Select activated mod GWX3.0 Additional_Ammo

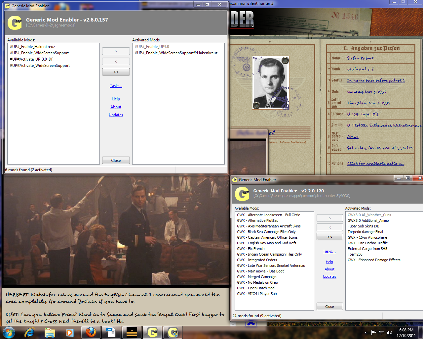pos(368,220)
